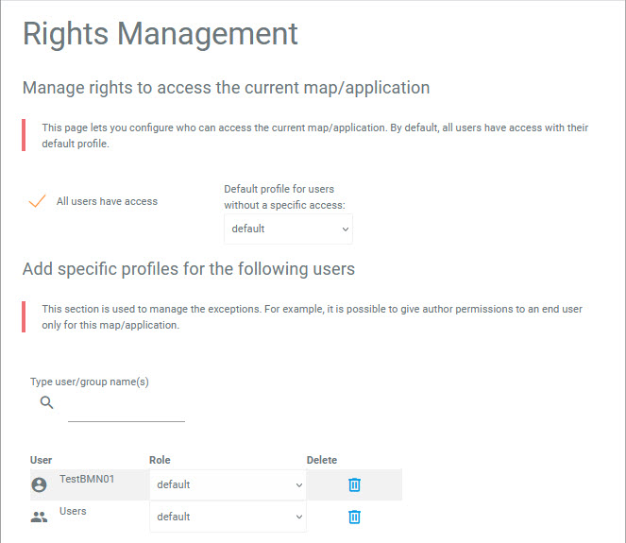Image resolution: width=626 pixels, height=543 pixels.
Task: Click the Users group people icon
Action: tap(39, 517)
